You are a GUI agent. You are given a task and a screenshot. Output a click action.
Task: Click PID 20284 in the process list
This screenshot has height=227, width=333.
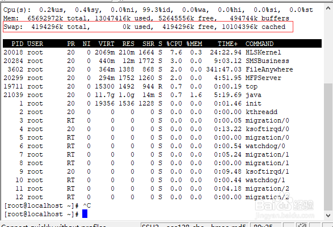coord(13,61)
